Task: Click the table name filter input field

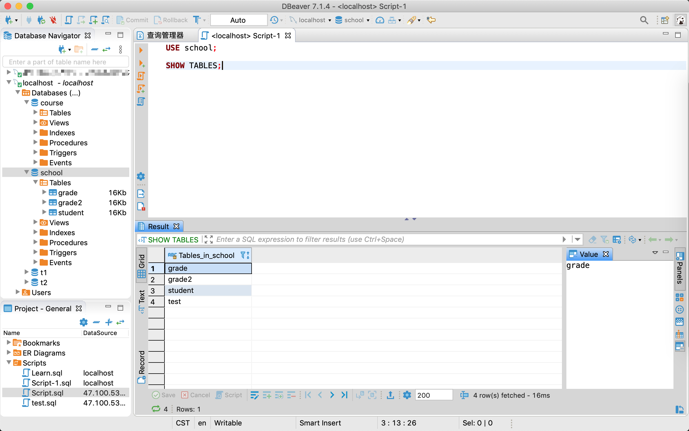Action: [65, 62]
